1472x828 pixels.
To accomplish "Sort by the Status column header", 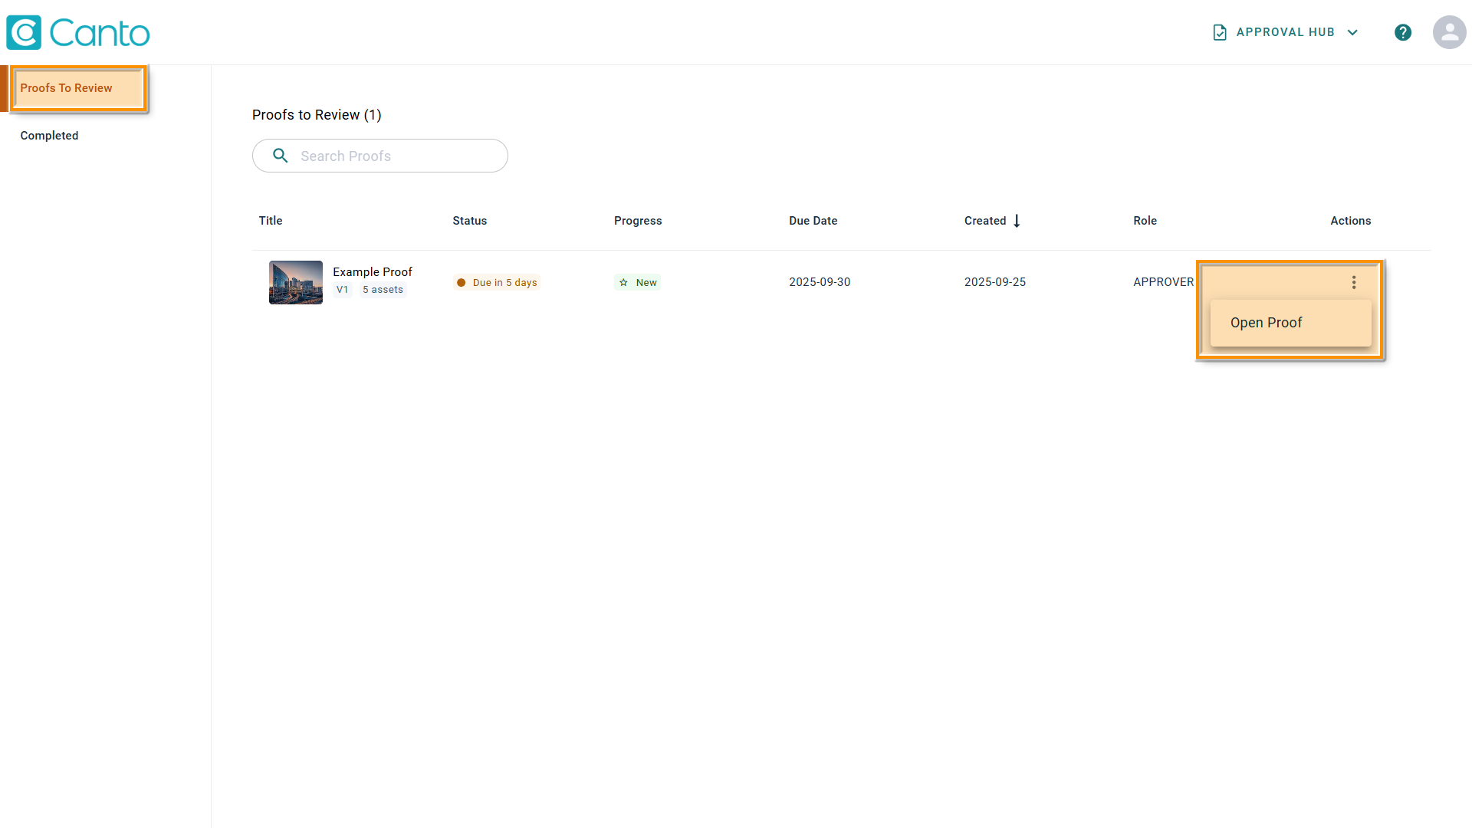I will [469, 221].
